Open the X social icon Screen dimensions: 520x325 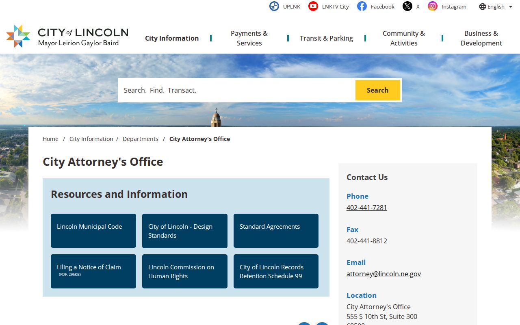pyautogui.click(x=407, y=6)
